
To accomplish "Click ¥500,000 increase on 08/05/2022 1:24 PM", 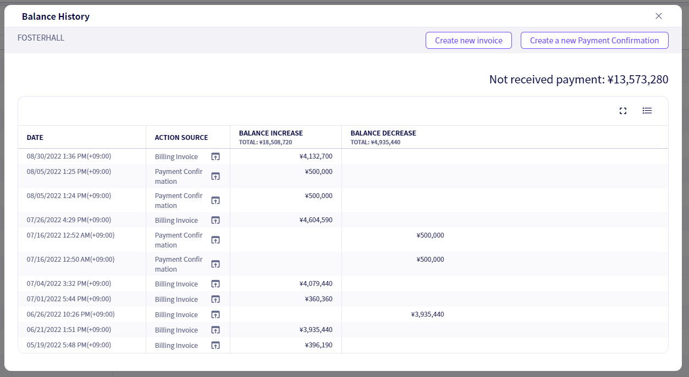I will pyautogui.click(x=318, y=196).
